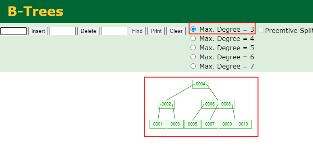Select Max. Degree = 3 radio

[x=193, y=29]
